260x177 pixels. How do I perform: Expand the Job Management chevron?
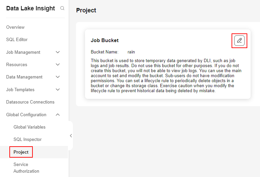click(x=58, y=52)
